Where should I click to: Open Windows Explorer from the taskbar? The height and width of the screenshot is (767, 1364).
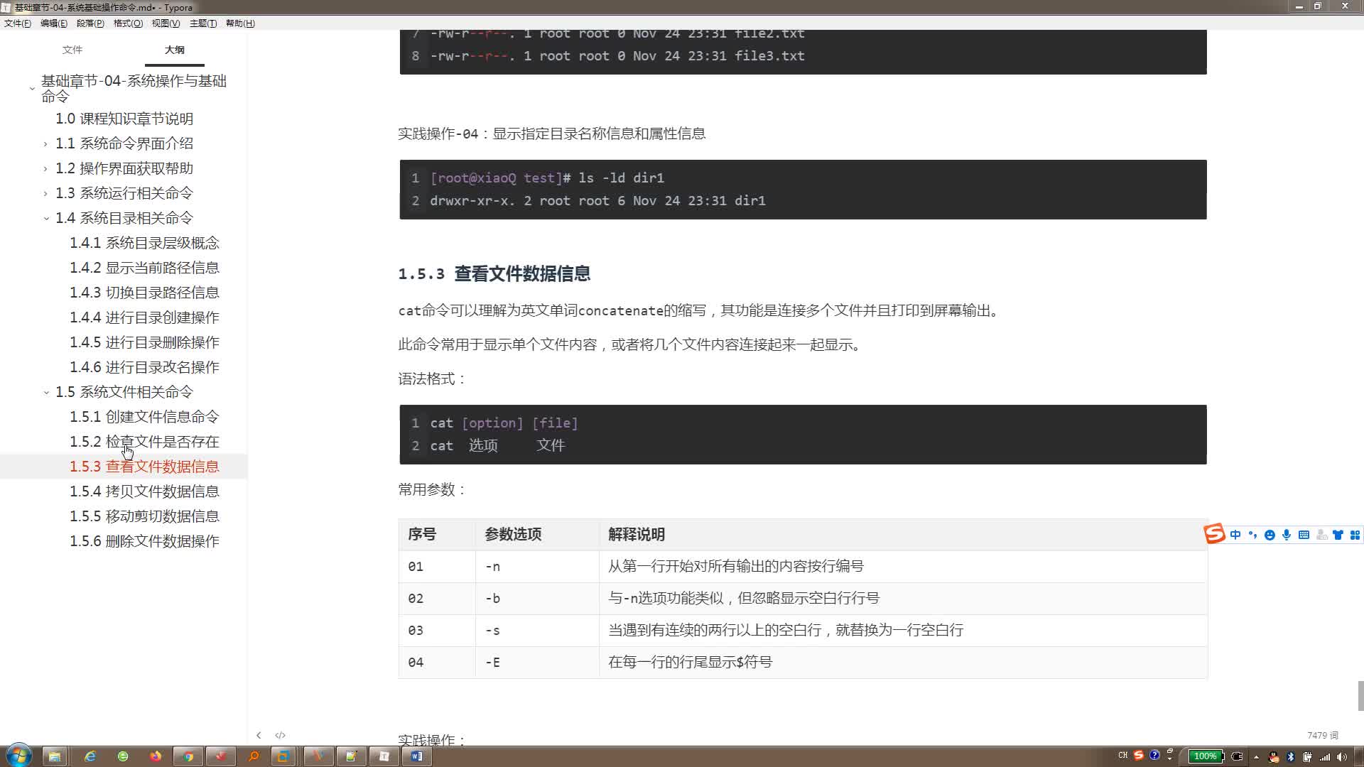pos(55,756)
